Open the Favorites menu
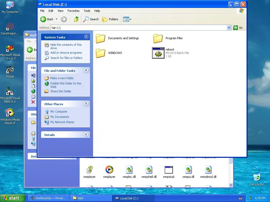This screenshot has width=270, height=202. 73,11
